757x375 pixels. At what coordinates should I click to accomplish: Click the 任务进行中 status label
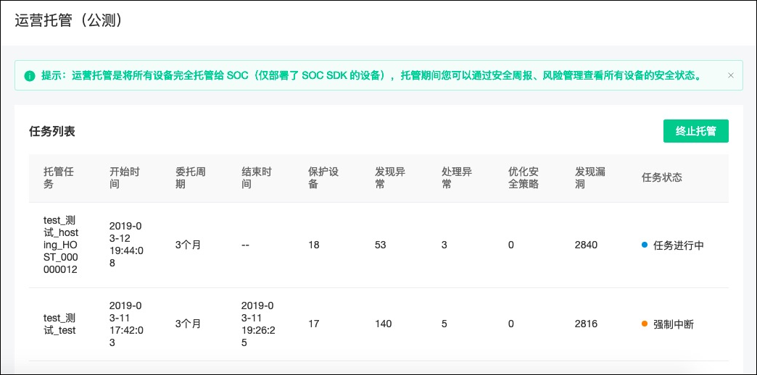click(x=678, y=245)
